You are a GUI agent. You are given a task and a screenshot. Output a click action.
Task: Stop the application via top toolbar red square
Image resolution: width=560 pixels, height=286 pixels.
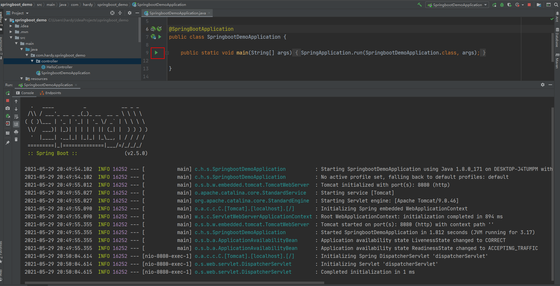pos(529,5)
